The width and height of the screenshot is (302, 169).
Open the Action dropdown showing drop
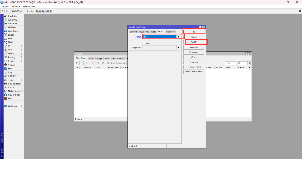point(178,37)
